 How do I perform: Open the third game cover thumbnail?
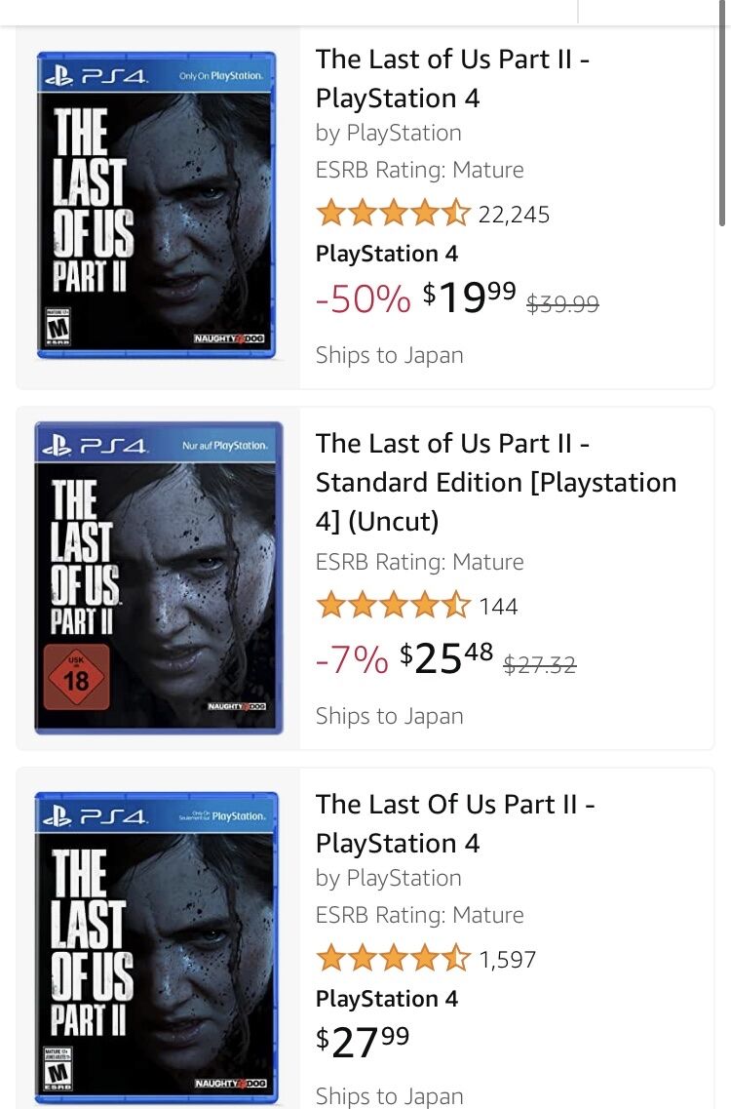pyautogui.click(x=156, y=948)
